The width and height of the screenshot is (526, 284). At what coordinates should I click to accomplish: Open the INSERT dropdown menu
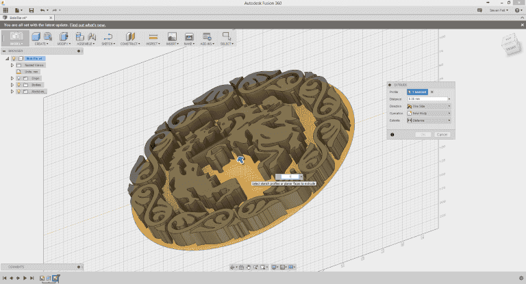pos(172,44)
